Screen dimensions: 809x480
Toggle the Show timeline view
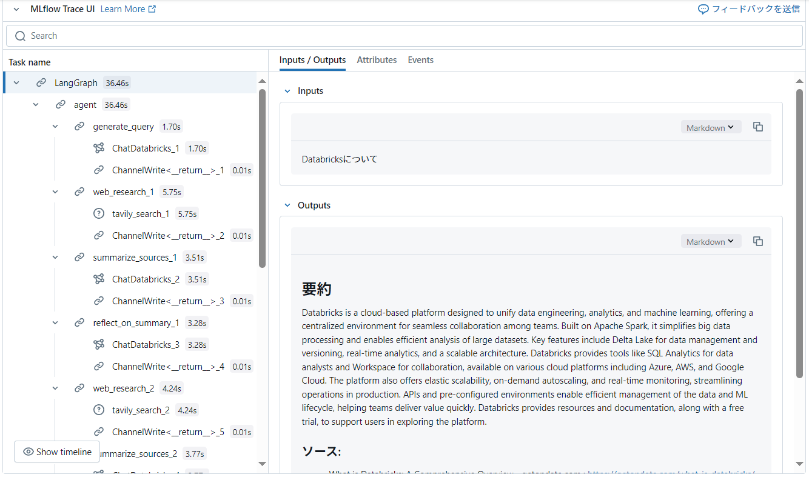(x=57, y=452)
